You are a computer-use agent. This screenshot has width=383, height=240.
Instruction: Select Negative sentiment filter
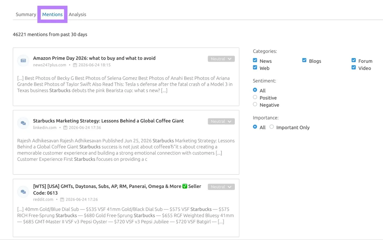[x=255, y=104]
